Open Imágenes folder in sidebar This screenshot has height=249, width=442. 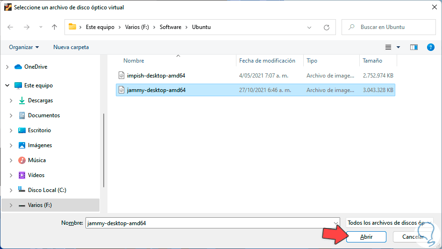click(40, 145)
